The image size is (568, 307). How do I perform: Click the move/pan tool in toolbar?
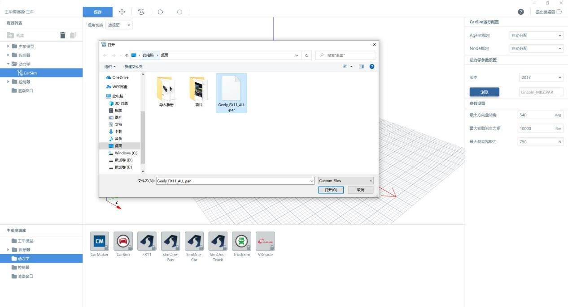click(x=122, y=12)
